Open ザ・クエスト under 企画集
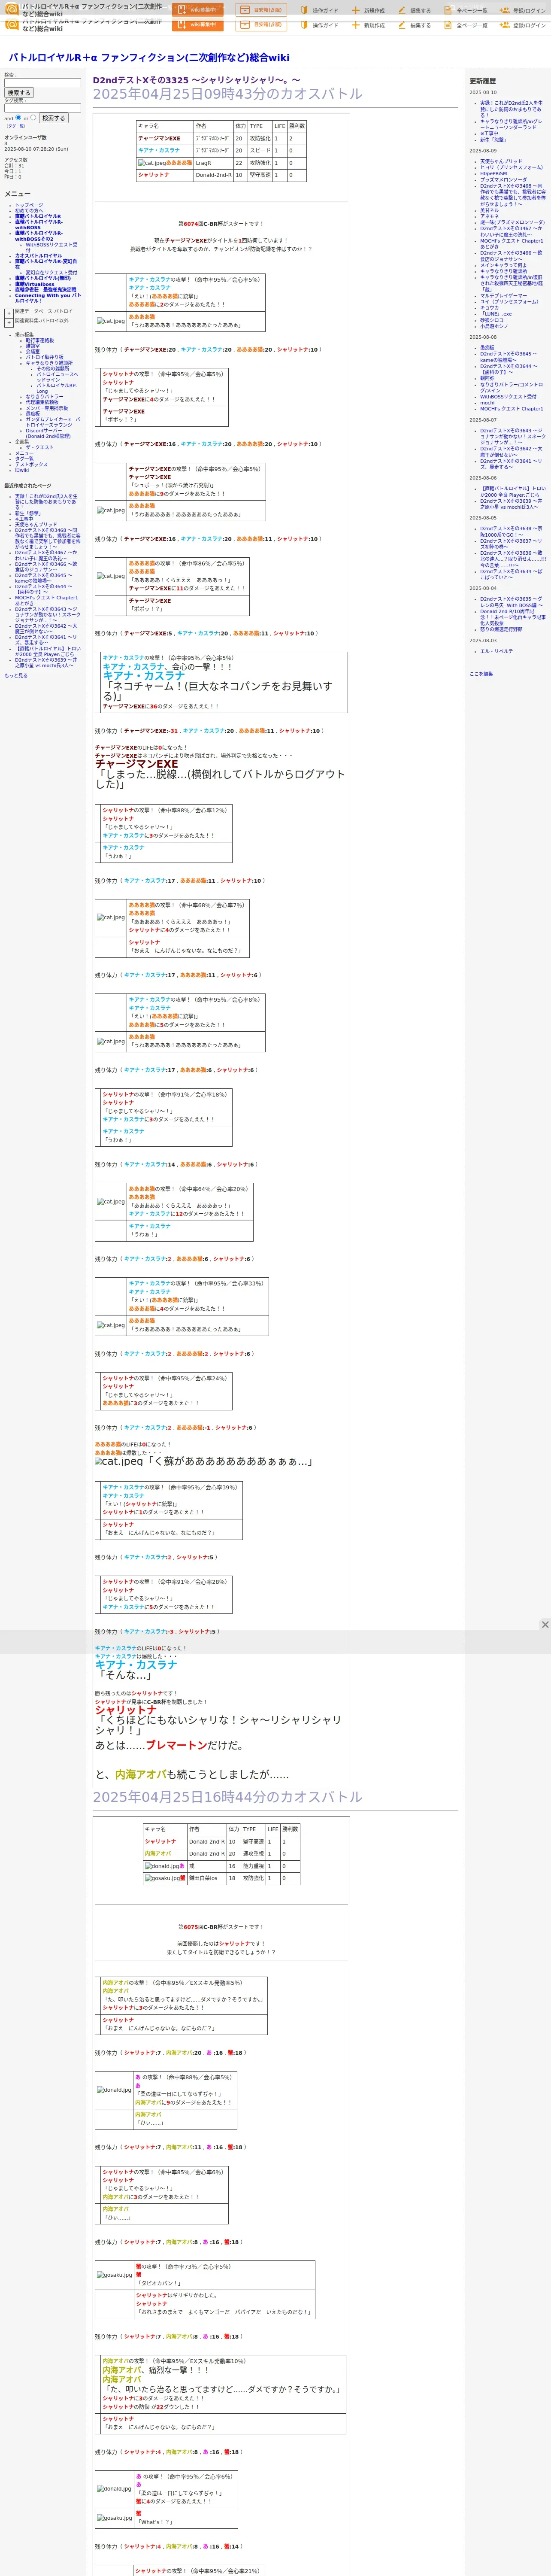 coord(40,448)
